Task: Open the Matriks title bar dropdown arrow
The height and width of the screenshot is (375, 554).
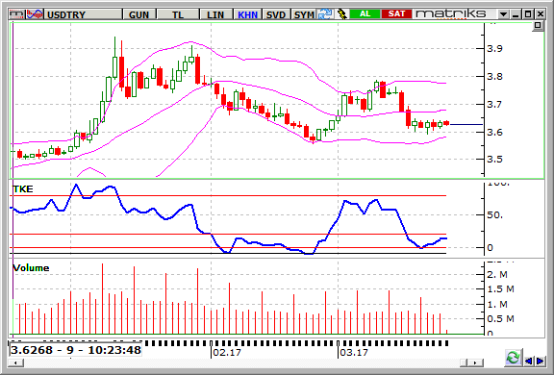Action: coord(503,14)
